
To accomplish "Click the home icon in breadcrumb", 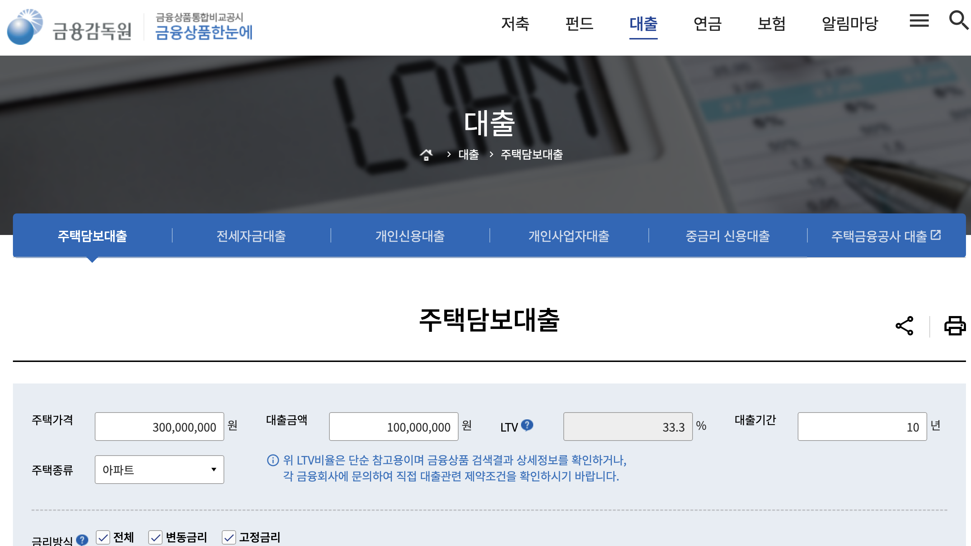I will [x=426, y=155].
